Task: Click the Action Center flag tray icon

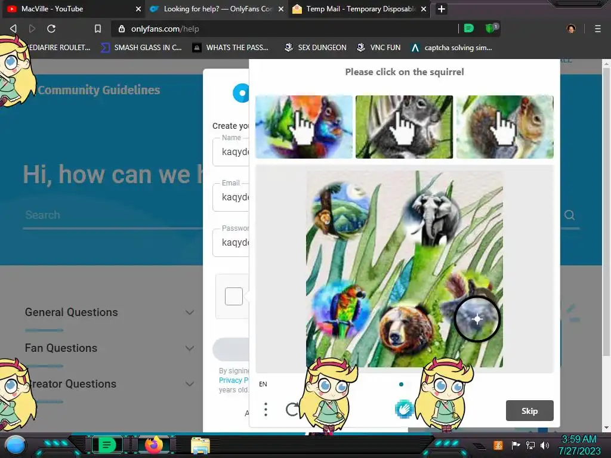Action: point(516,445)
